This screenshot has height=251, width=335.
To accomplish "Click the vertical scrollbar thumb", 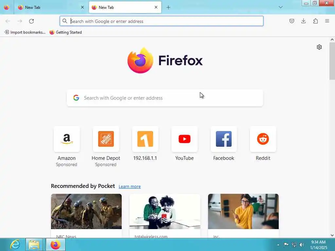I will pyautogui.click(x=332, y=61).
